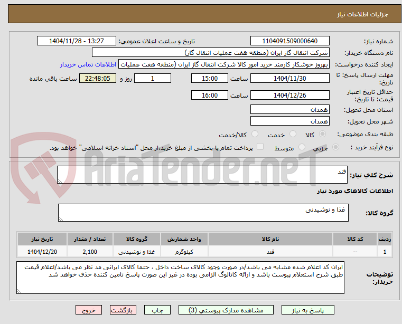
Task: Click the توضیحات خریدار text area
Action: coord(180,278)
